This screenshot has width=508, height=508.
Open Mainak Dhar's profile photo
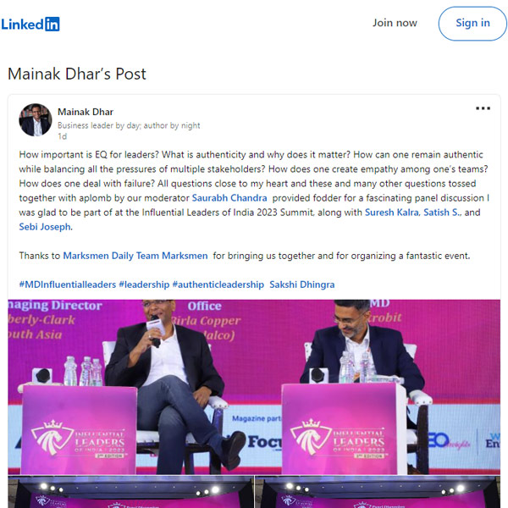point(36,119)
